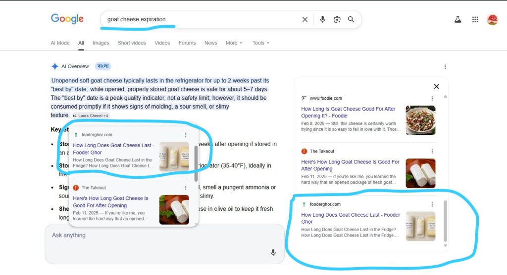Open Fooder Ghor link in popup card

pos(113,149)
